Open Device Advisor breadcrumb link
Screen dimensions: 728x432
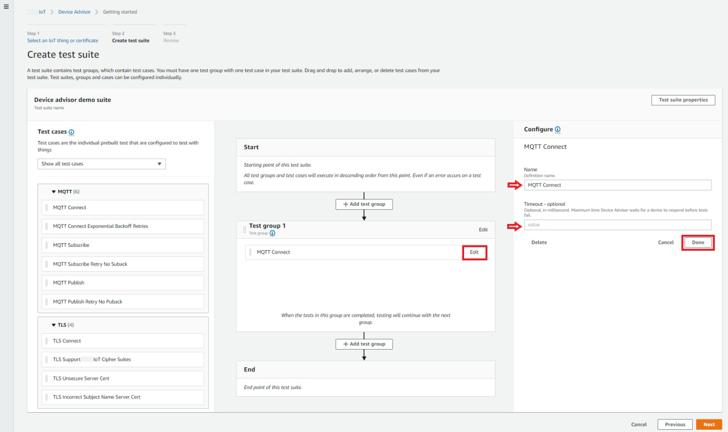point(74,12)
